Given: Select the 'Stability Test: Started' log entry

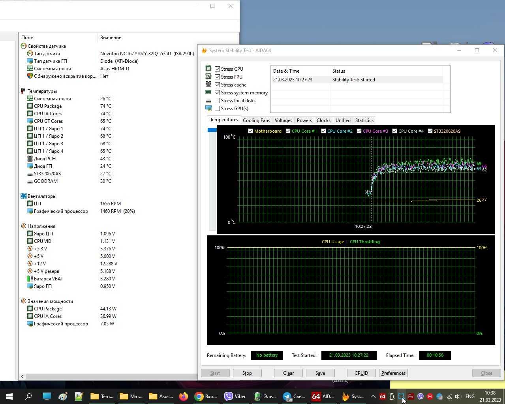Looking at the screenshot, I should 357,79.
